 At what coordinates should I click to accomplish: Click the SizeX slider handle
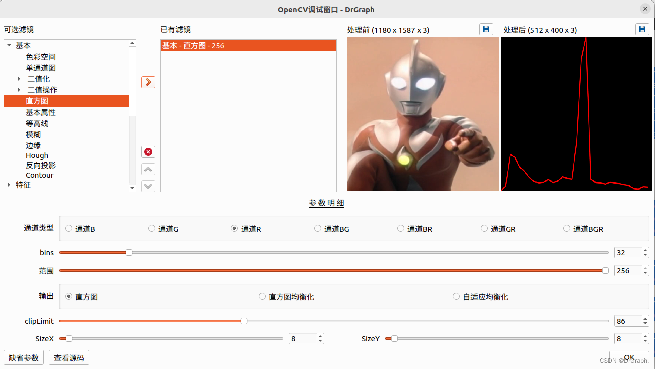[69, 338]
